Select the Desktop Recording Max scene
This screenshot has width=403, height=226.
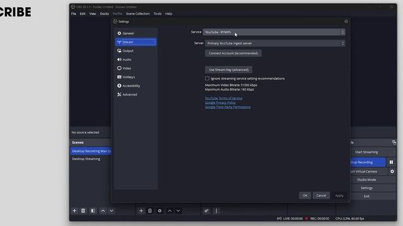click(x=91, y=151)
